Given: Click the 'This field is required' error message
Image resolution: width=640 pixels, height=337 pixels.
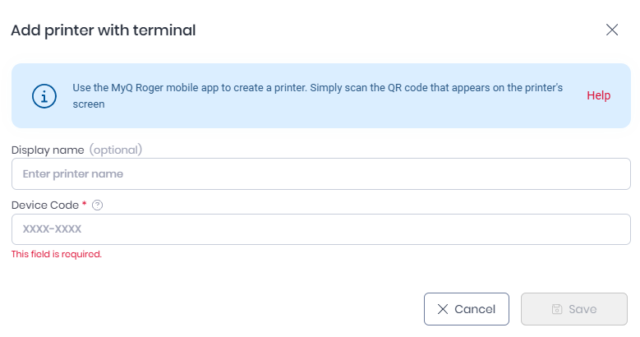Looking at the screenshot, I should click(x=57, y=254).
